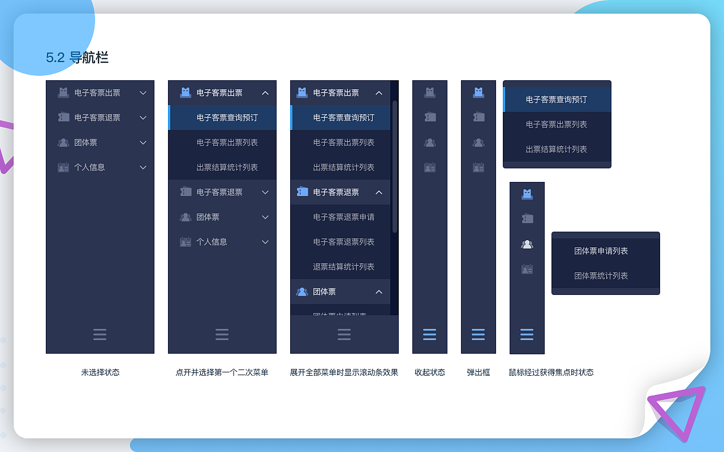This screenshot has width=724, height=452.
Task: Open the 出票结算统计列表 list item
Action: (x=222, y=167)
